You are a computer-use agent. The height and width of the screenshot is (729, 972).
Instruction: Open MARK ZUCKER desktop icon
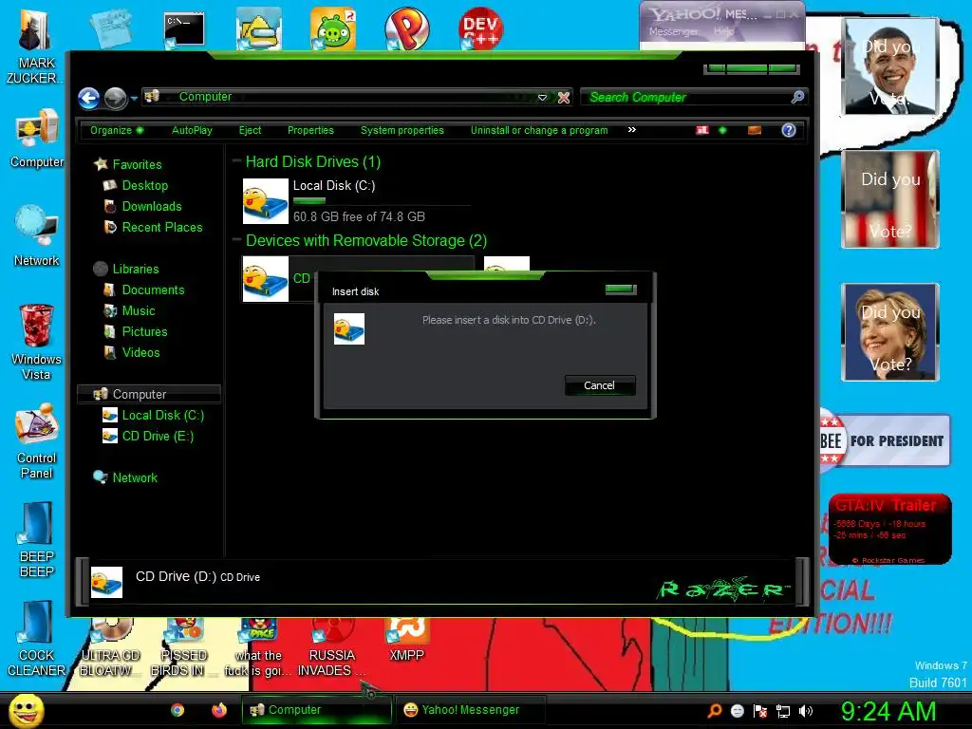[34, 47]
